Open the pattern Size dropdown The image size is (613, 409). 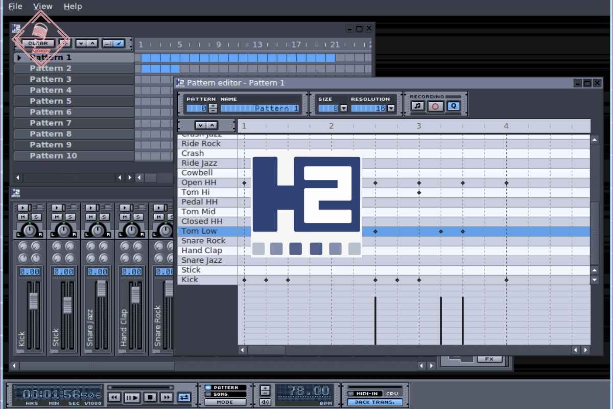point(343,108)
